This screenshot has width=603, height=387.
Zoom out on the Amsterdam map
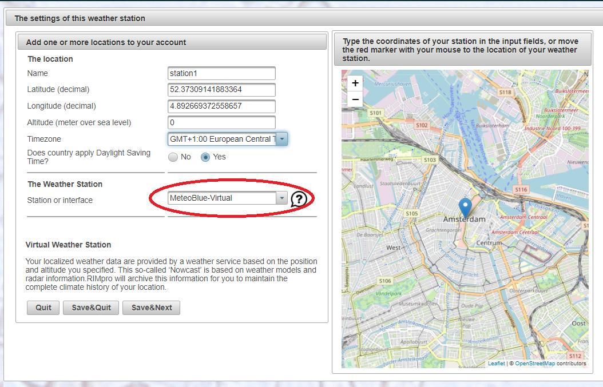pyautogui.click(x=355, y=98)
